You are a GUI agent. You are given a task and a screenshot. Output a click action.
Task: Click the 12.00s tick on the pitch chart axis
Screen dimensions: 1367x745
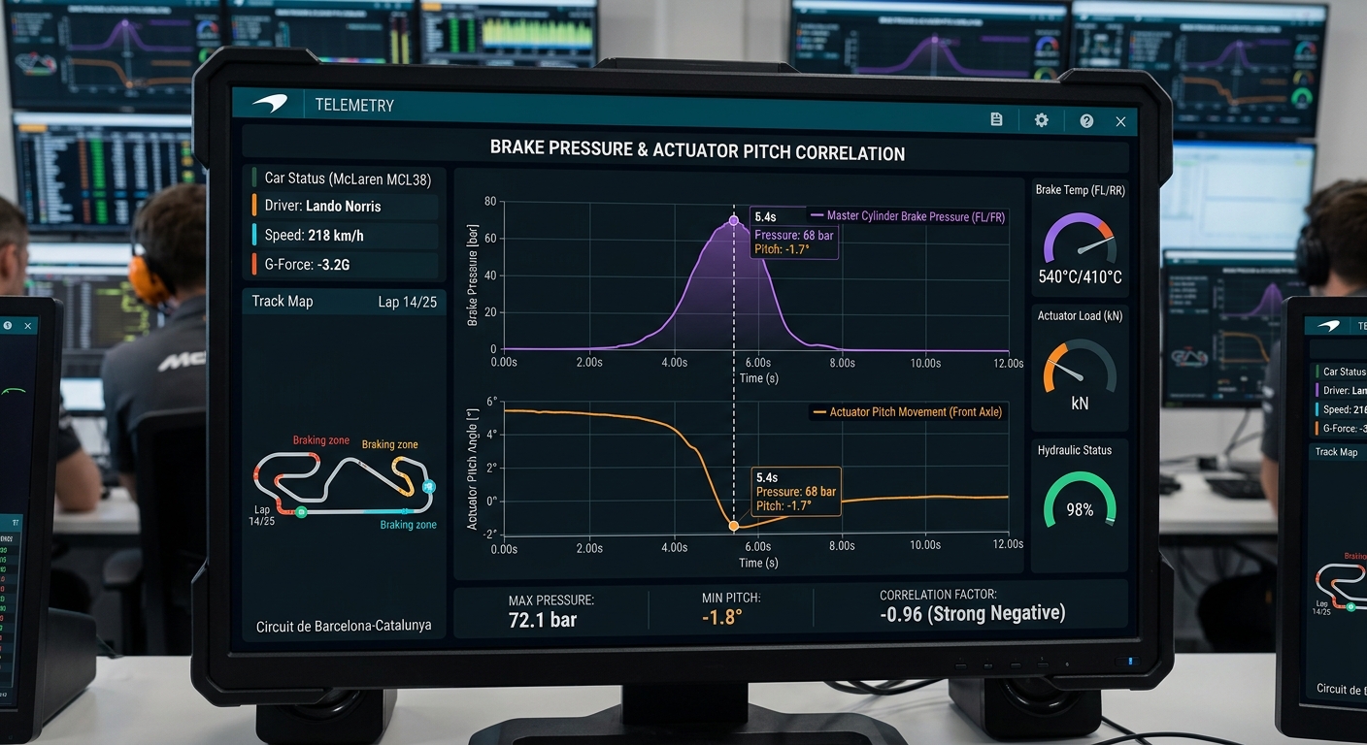tap(1008, 545)
